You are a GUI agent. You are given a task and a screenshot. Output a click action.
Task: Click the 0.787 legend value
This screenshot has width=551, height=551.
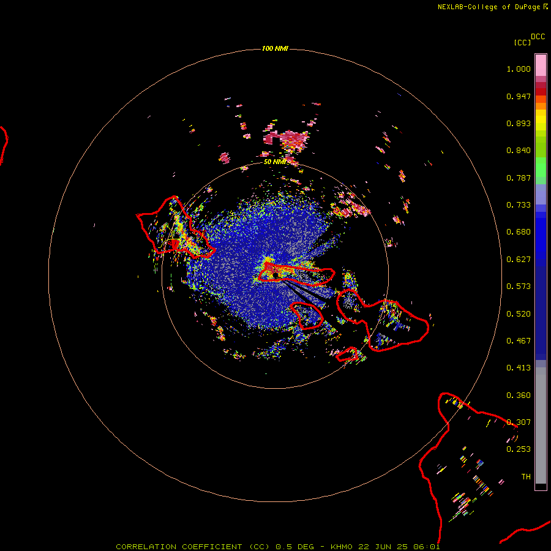[x=519, y=178]
